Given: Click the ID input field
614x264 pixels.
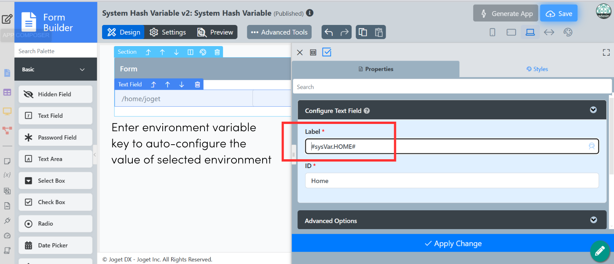Looking at the screenshot, I should [452, 181].
